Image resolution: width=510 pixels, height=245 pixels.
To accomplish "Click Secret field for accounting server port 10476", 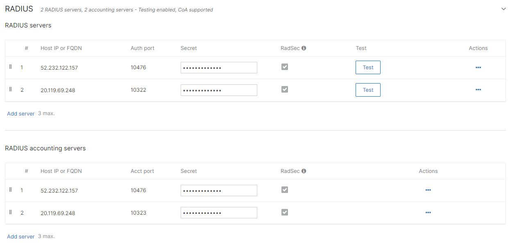I will 219,191.
